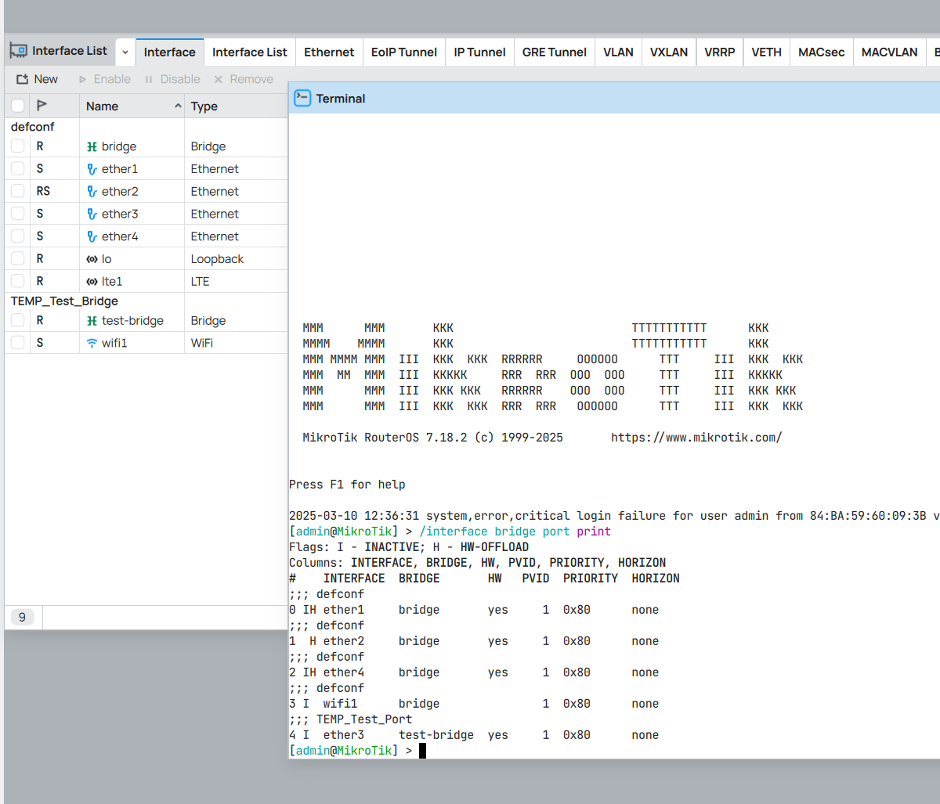Click the ether2 ethernet icon
The height and width of the screenshot is (804, 940).
(92, 191)
